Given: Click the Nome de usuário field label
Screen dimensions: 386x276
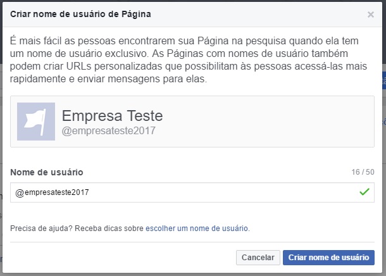Looking at the screenshot, I should [x=46, y=172].
